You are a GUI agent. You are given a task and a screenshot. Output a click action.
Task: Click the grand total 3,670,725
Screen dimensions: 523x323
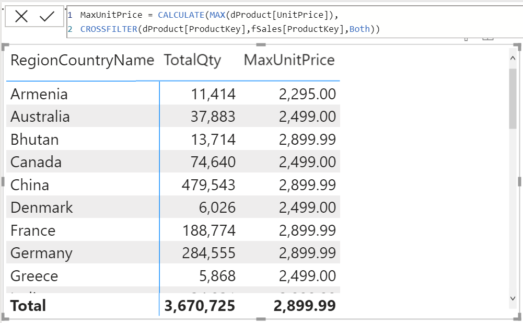[x=200, y=306]
